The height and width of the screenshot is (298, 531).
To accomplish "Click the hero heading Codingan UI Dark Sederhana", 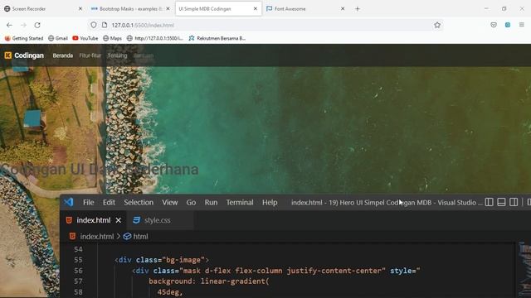I will (100, 169).
